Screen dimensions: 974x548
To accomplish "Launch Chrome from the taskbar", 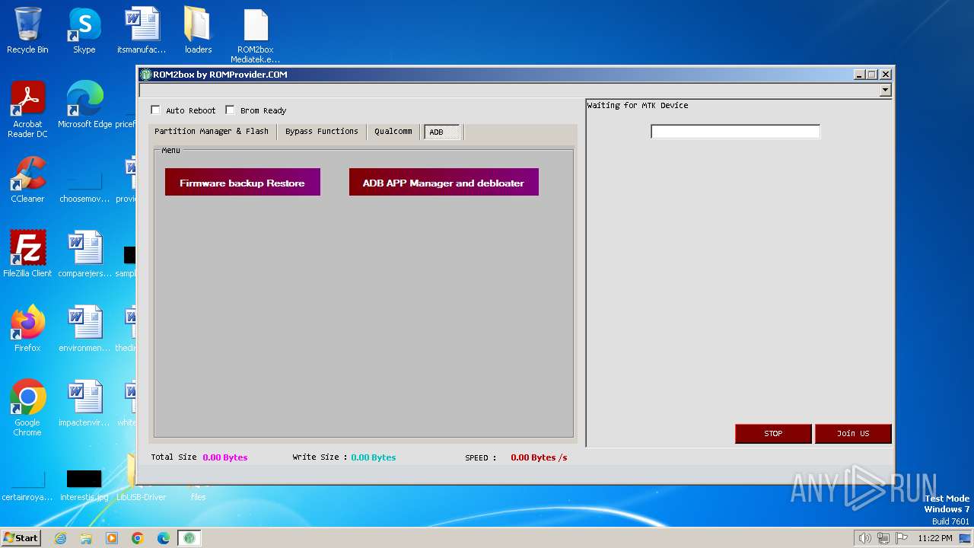I will click(x=138, y=538).
